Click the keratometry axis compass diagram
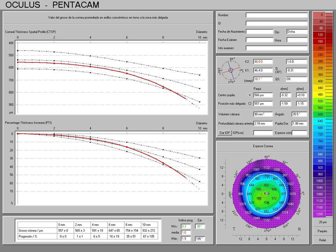 [x=231, y=70]
